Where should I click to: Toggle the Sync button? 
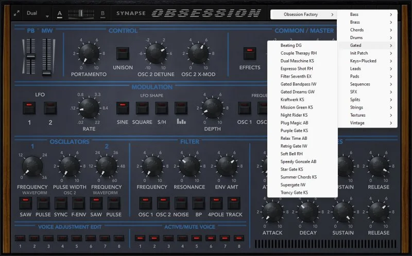pos(61,203)
